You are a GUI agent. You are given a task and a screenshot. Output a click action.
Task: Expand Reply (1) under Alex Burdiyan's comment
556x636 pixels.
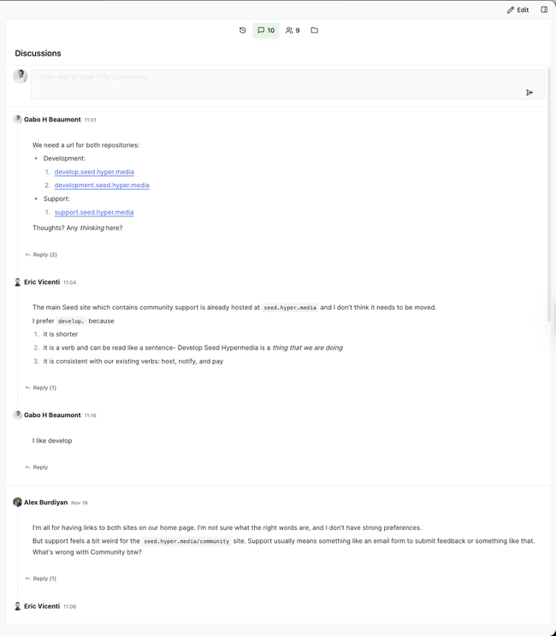pyautogui.click(x=41, y=579)
